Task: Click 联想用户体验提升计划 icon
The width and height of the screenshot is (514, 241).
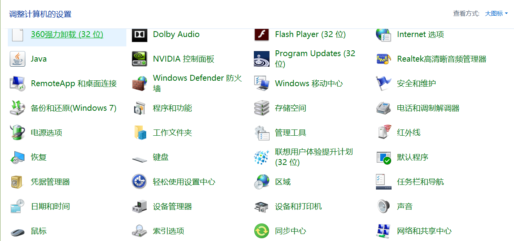Action: 261,157
